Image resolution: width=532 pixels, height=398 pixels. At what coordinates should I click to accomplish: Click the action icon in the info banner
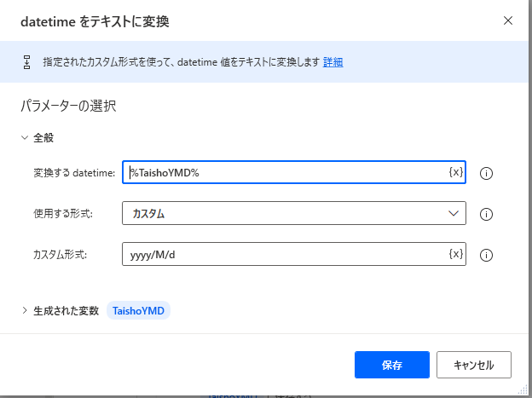pos(26,62)
